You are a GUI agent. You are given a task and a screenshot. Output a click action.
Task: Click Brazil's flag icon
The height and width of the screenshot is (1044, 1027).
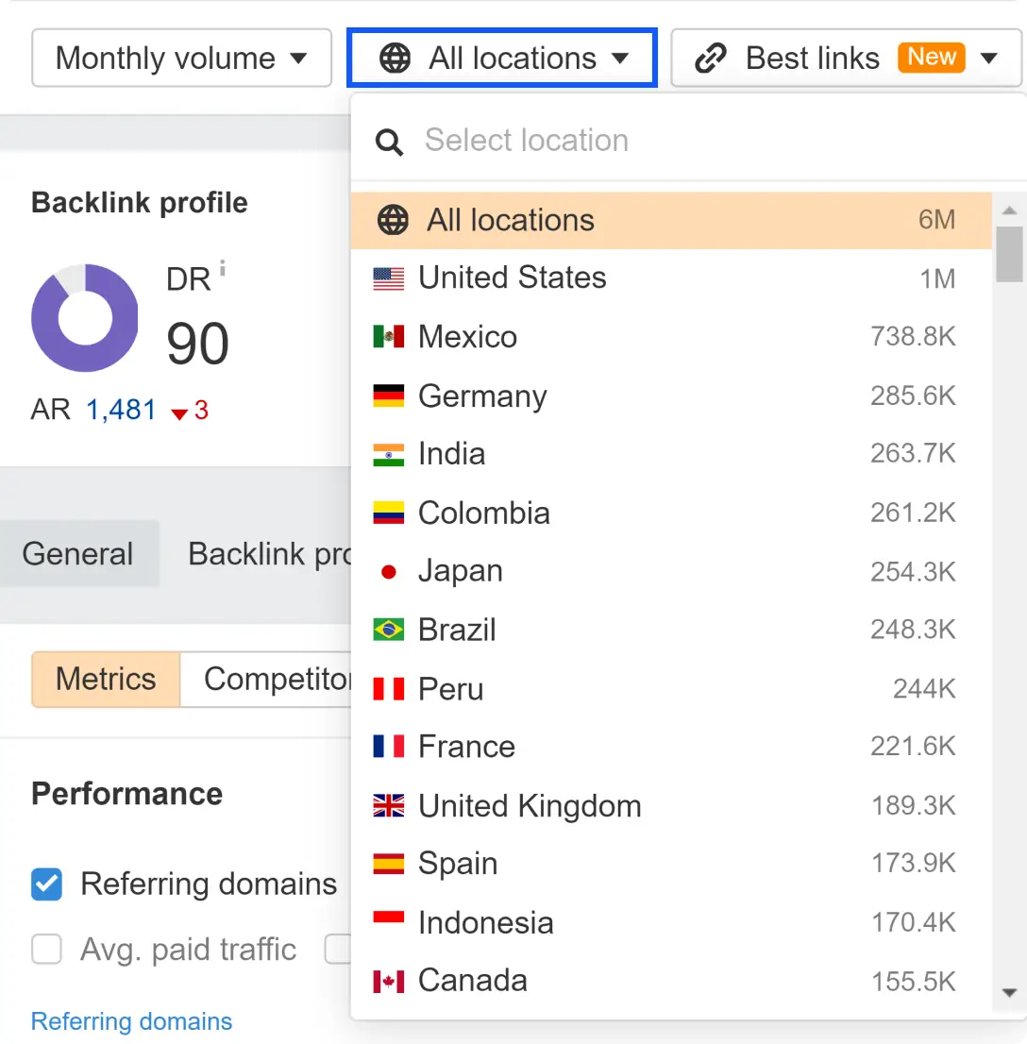pyautogui.click(x=388, y=630)
